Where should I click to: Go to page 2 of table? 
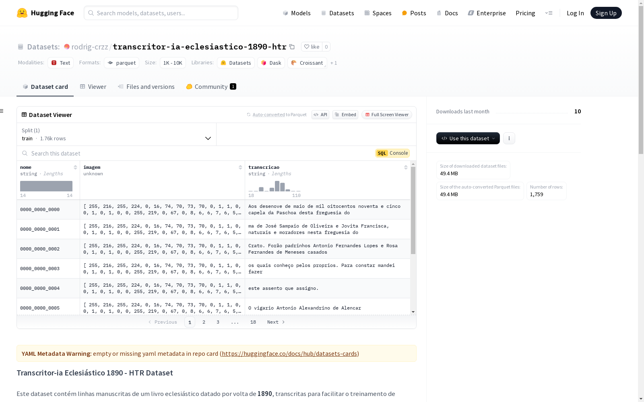click(x=204, y=322)
